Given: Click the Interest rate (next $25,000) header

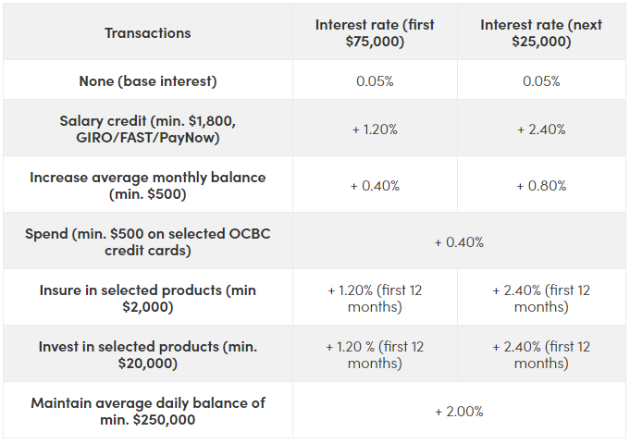Looking at the screenshot, I should tap(541, 33).
